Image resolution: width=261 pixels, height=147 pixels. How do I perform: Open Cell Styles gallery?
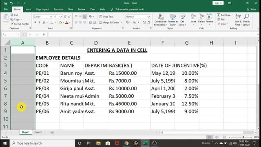click(182, 20)
